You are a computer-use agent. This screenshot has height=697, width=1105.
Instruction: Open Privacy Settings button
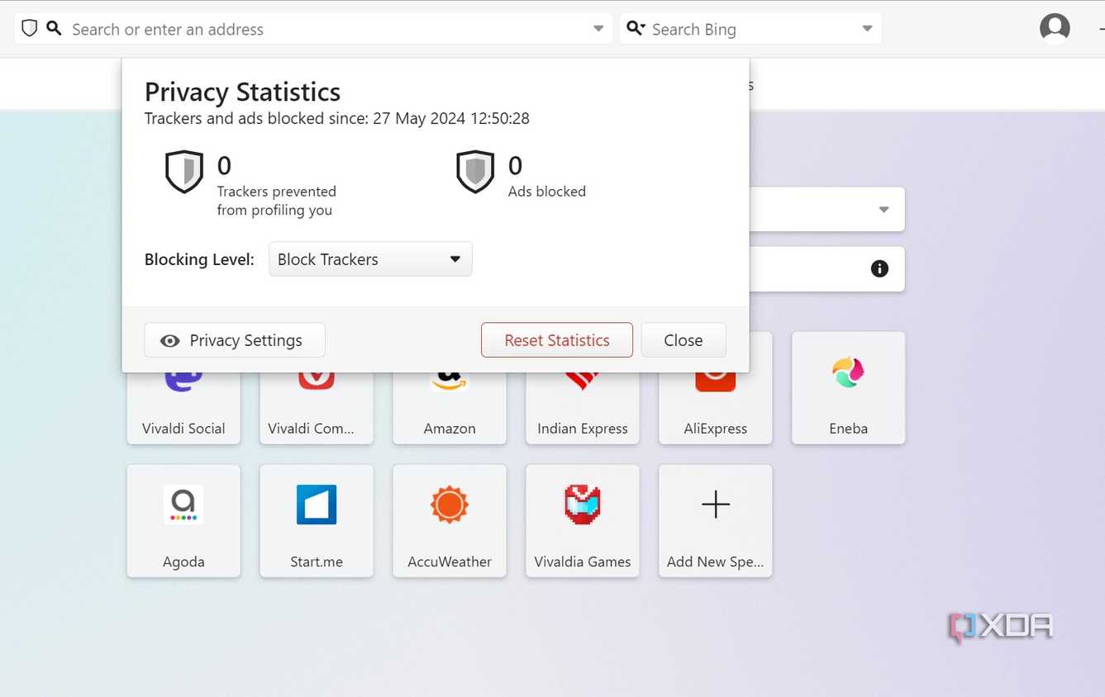click(235, 340)
